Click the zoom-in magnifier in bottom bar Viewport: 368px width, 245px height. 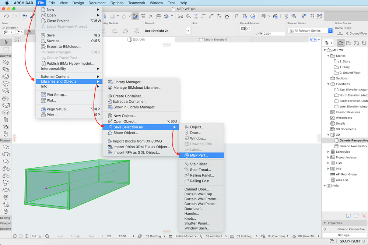pyautogui.click(x=27, y=236)
